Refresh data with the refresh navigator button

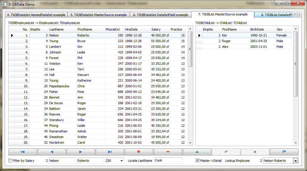tap(284, 152)
